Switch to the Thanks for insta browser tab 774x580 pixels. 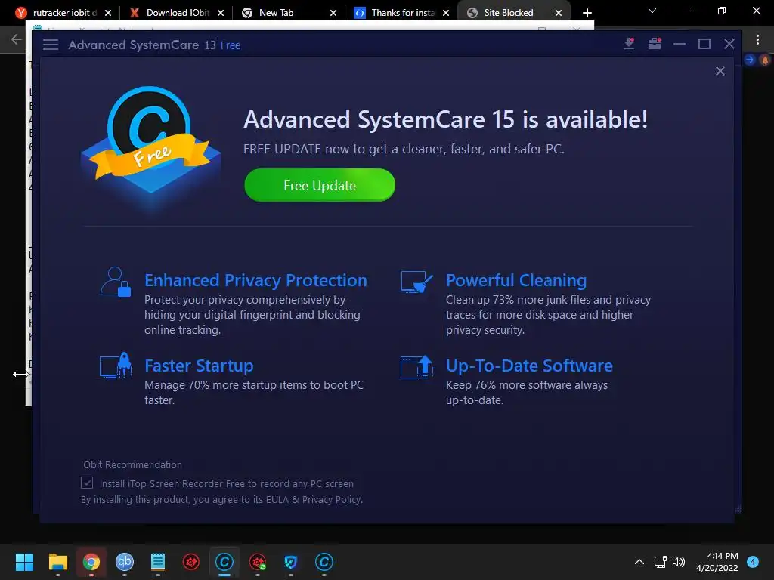coord(399,13)
